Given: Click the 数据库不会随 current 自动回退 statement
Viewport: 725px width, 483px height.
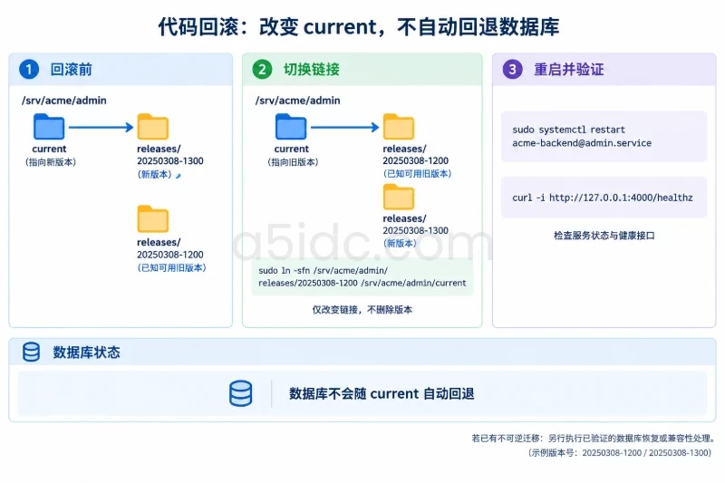Looking at the screenshot, I should click(x=382, y=393).
